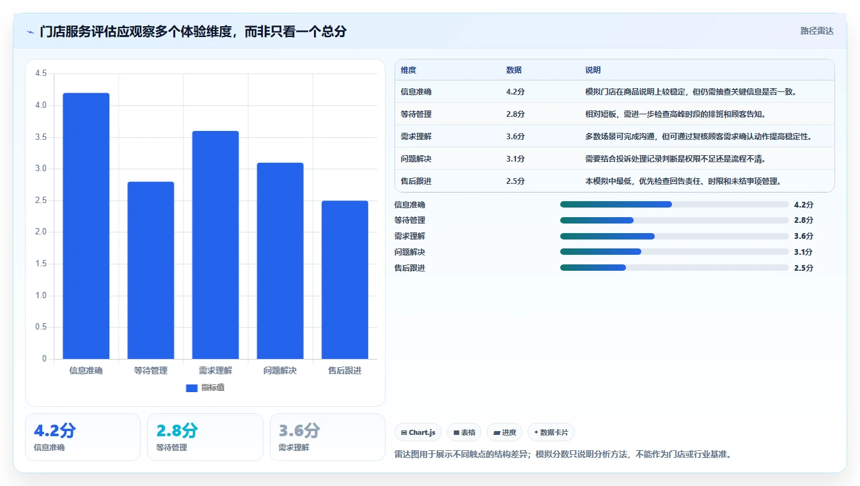Click the 售后跟进 progress bar showing 2.5分
860x486 pixels.
[675, 268]
